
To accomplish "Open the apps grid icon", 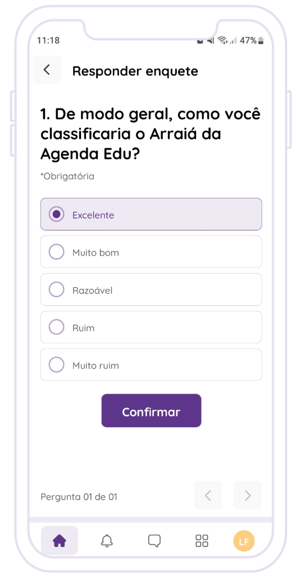I will [202, 541].
